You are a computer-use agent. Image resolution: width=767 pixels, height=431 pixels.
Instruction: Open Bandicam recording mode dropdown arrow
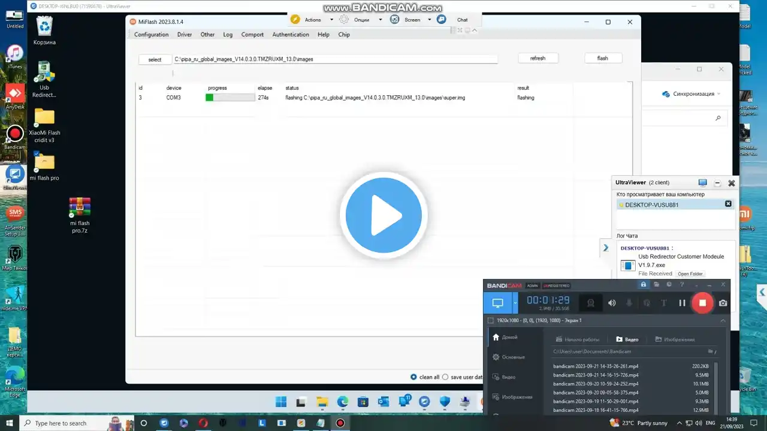pyautogui.click(x=515, y=303)
